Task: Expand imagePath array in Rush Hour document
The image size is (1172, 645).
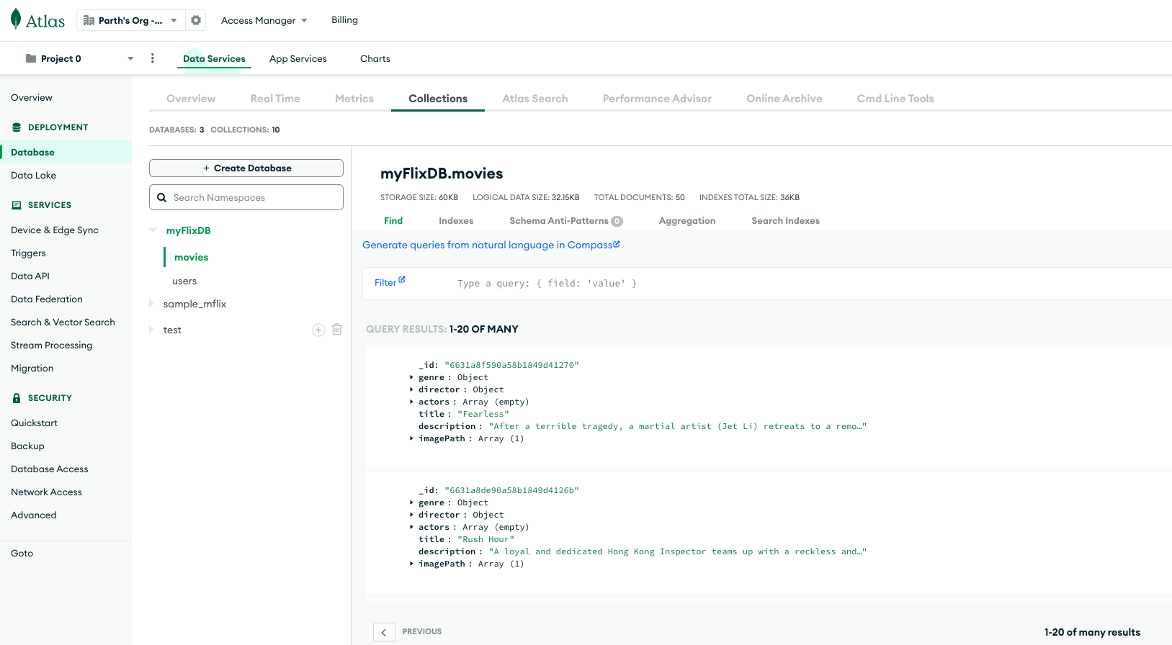Action: 411,564
